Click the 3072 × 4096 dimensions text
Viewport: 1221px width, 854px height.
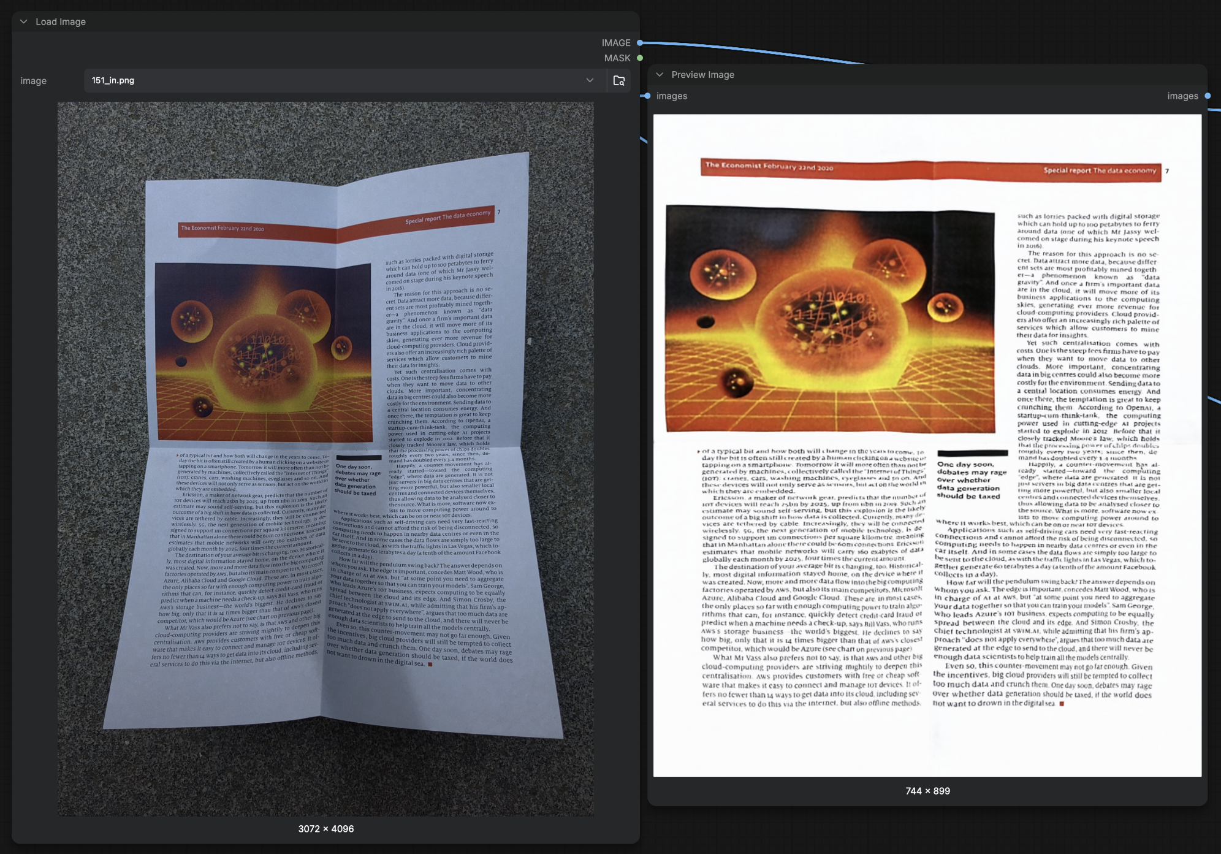[325, 828]
